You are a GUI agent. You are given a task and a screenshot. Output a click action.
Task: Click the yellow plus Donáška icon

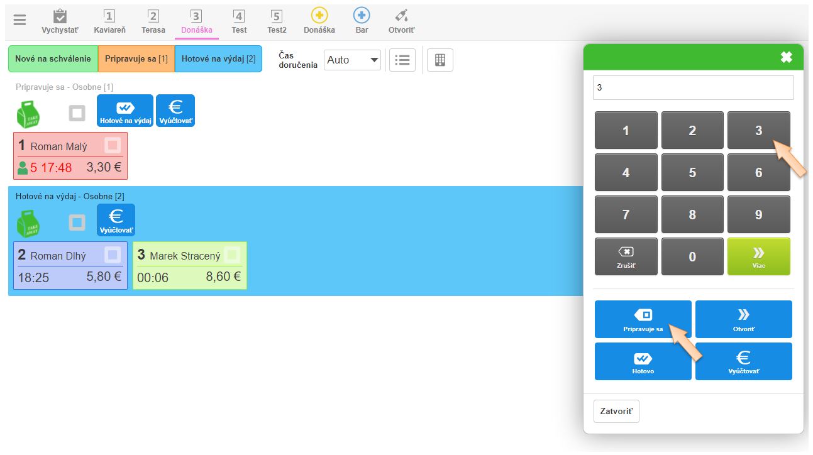[x=319, y=16]
